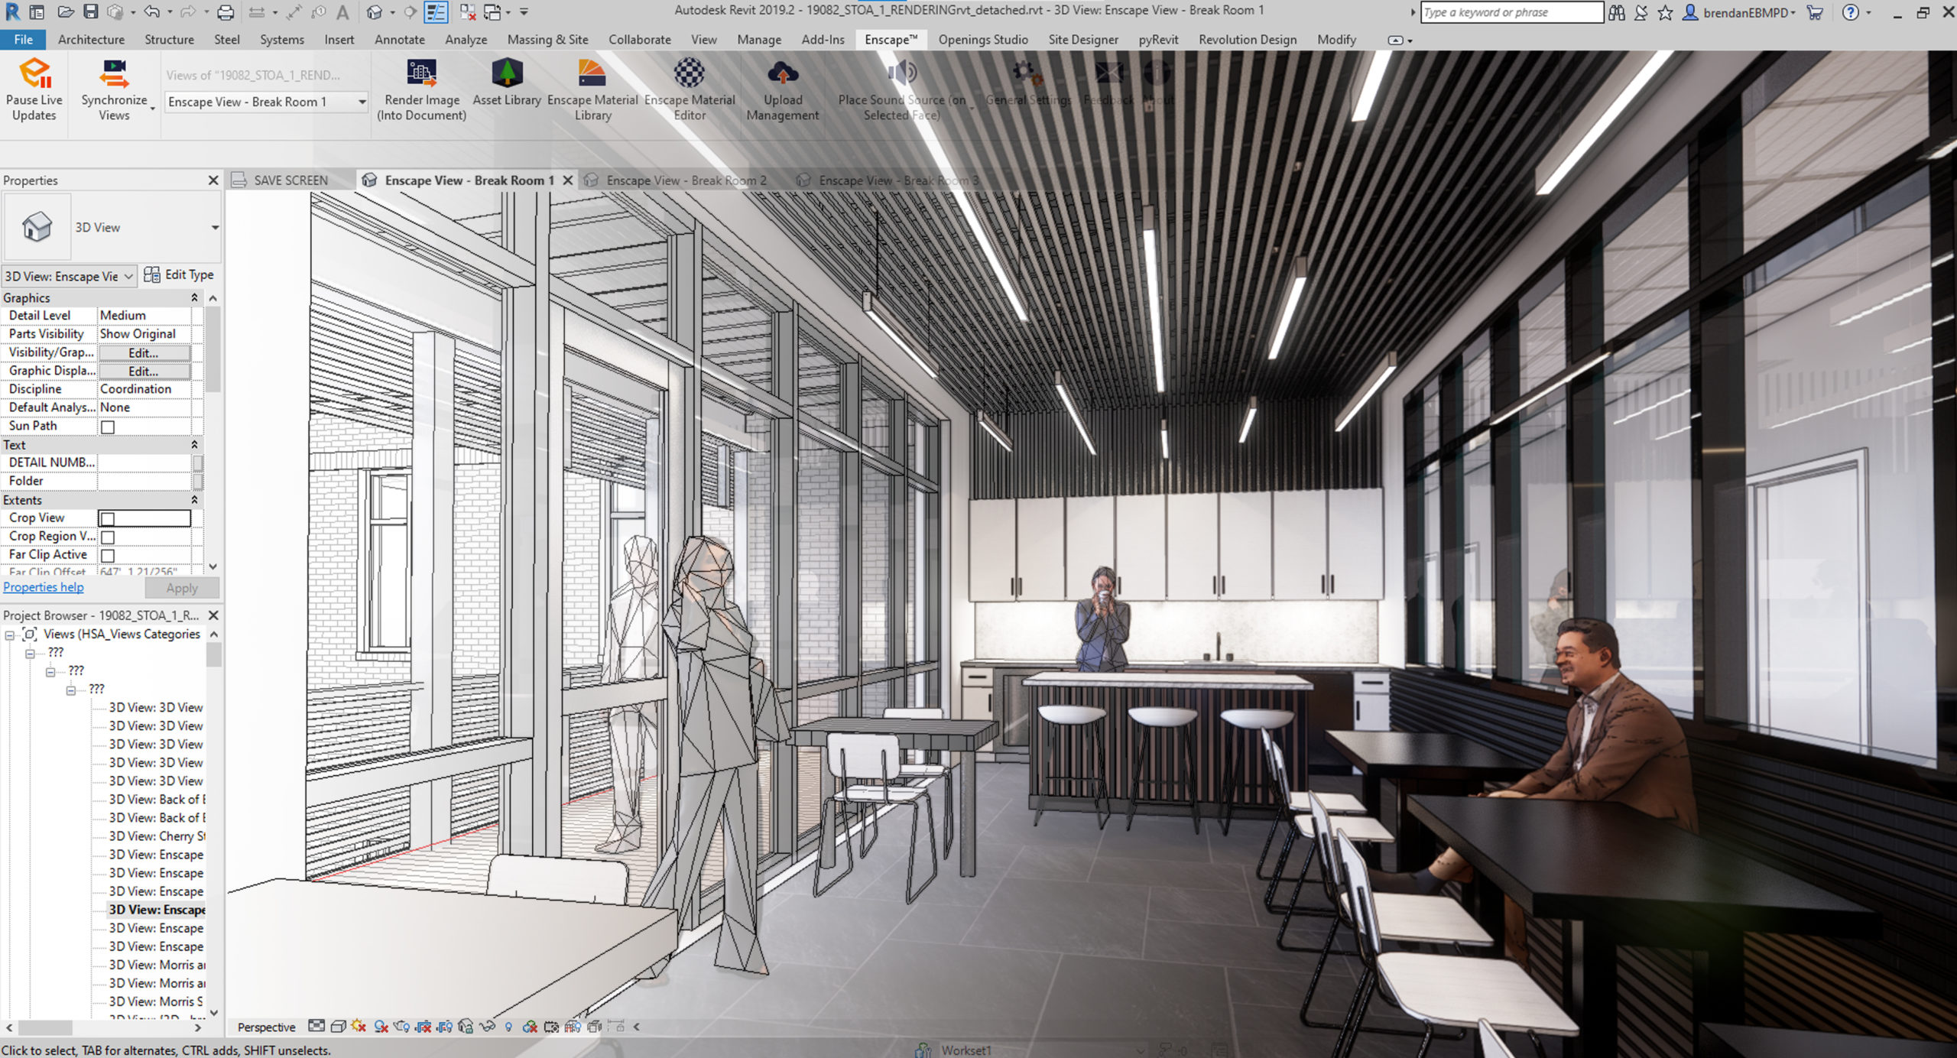1957x1058 pixels.
Task: Toggle the Crop View checkbox
Action: click(108, 518)
